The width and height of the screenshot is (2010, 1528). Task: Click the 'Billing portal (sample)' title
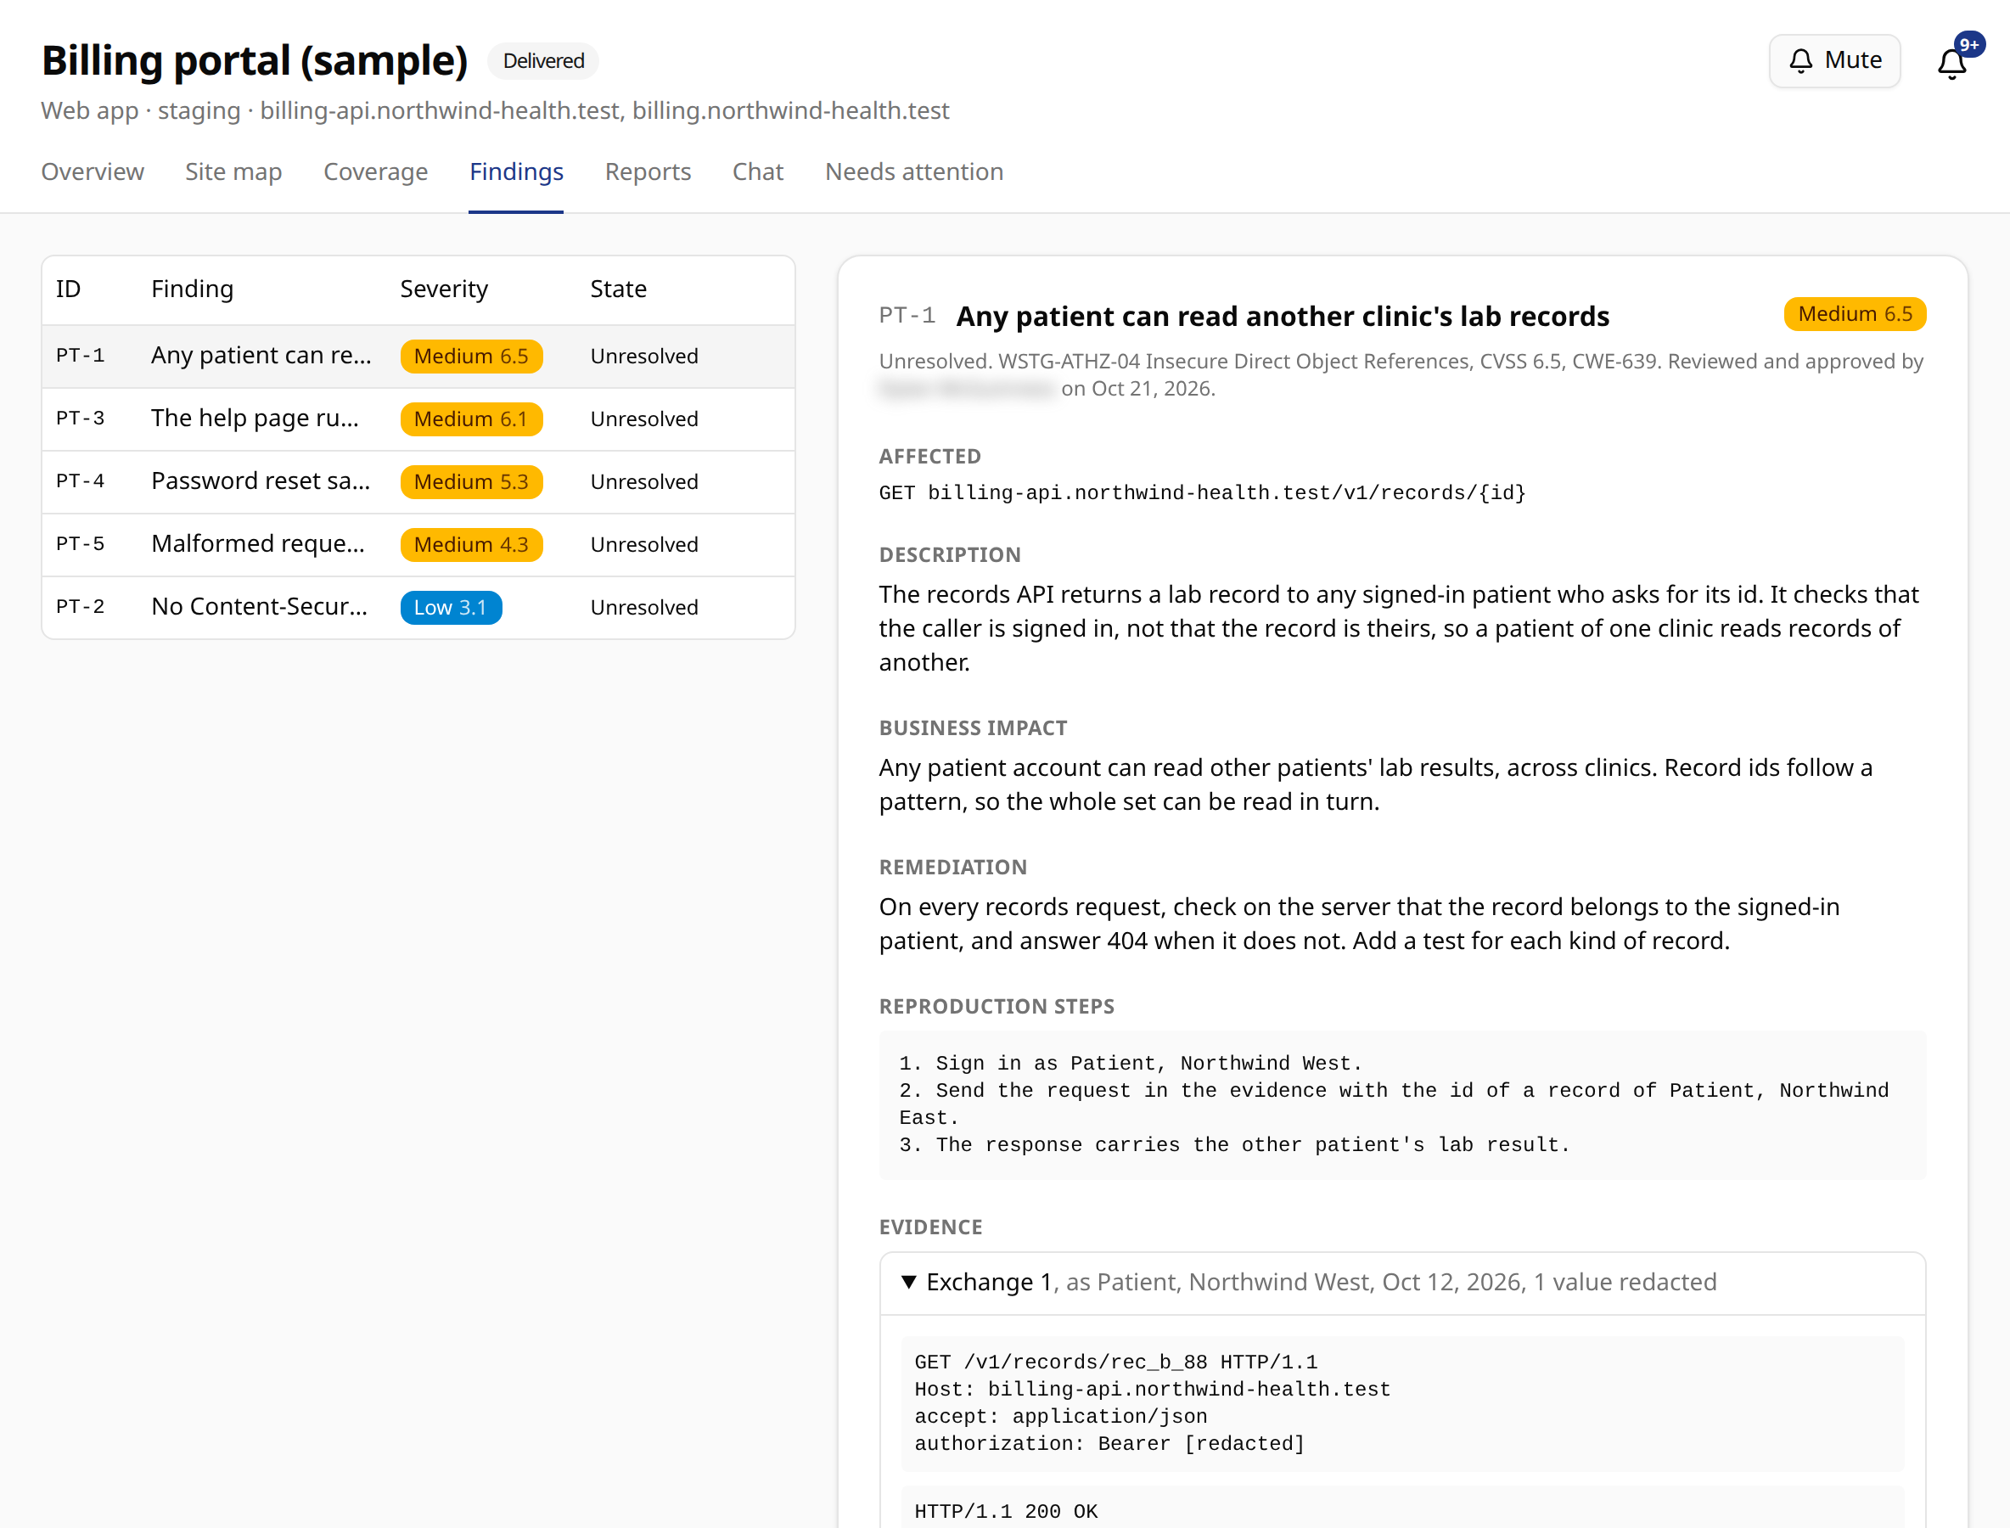(x=254, y=61)
